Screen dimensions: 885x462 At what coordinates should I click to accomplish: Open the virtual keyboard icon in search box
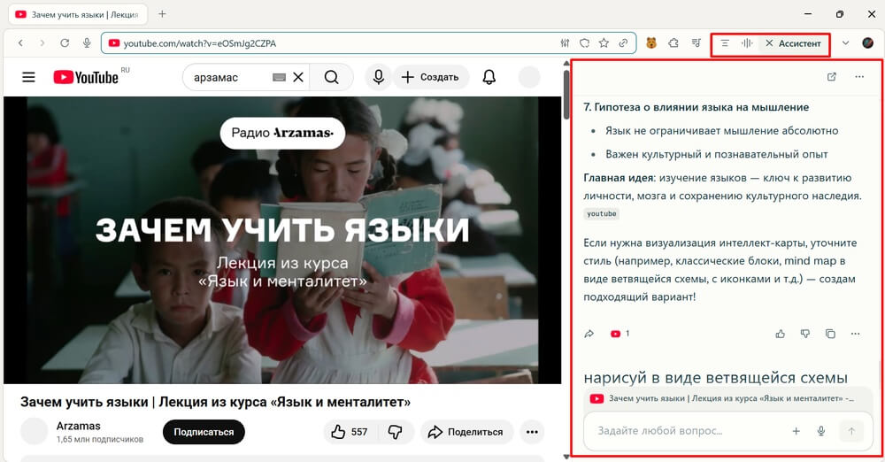279,77
